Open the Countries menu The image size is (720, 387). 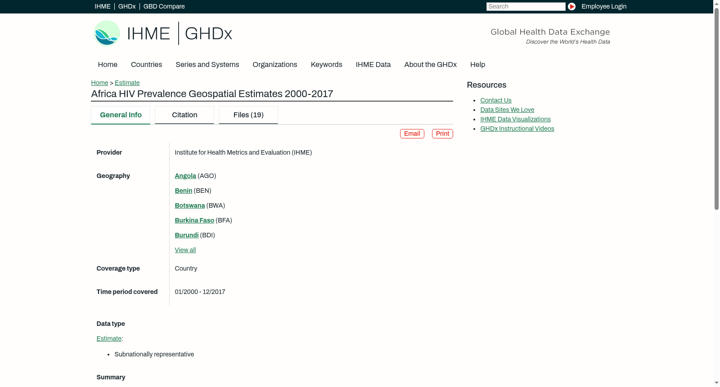(147, 65)
